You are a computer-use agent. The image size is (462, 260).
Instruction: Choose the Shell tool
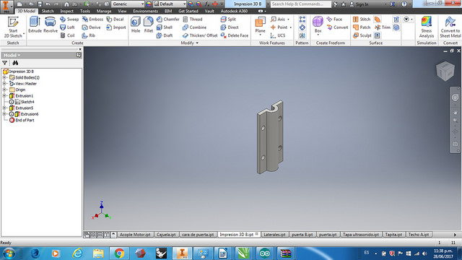(165, 27)
